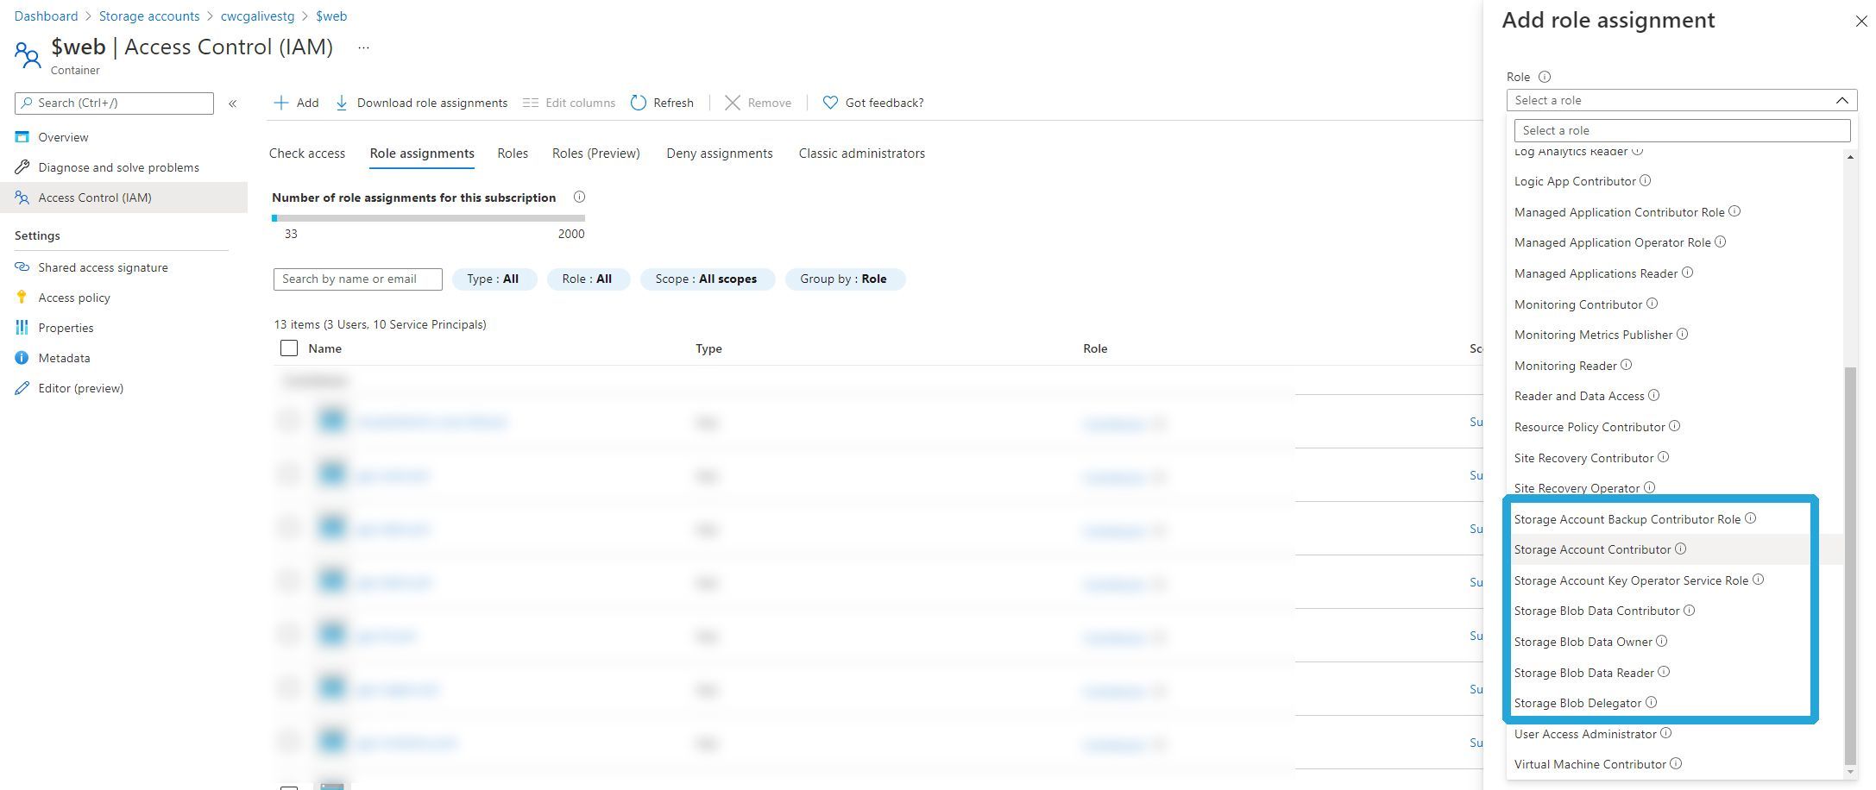The height and width of the screenshot is (790, 1876).
Task: Open the Roles (Preview) tab
Action: tap(596, 154)
